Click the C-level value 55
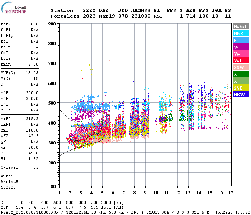This screenshot has width=251, height=215. [36, 167]
